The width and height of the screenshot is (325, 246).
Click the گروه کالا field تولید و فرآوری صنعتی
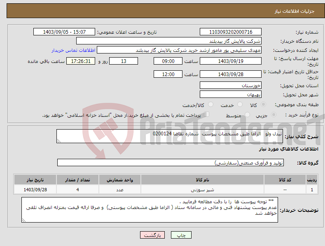pos(171,163)
